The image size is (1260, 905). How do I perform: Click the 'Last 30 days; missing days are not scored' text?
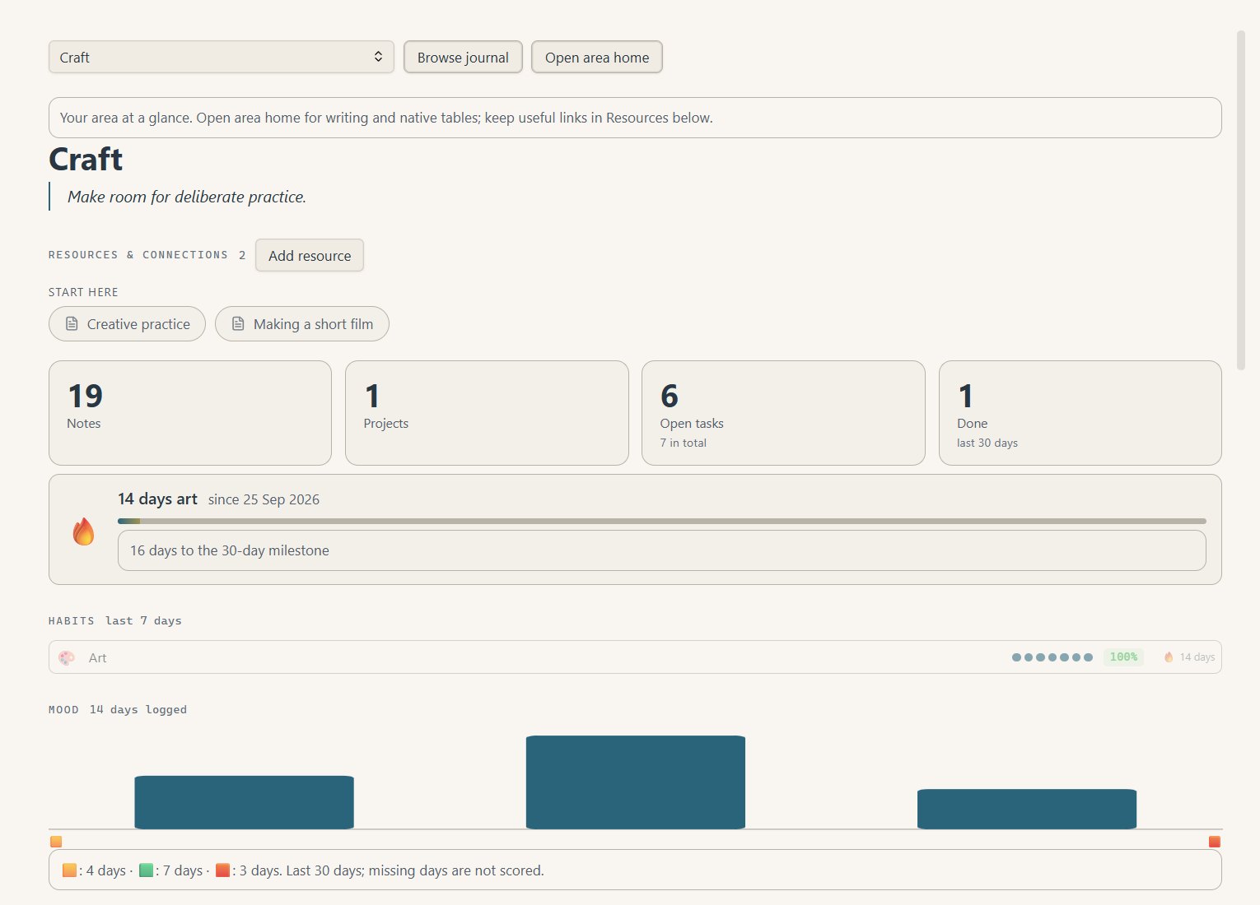pyautogui.click(x=415, y=870)
